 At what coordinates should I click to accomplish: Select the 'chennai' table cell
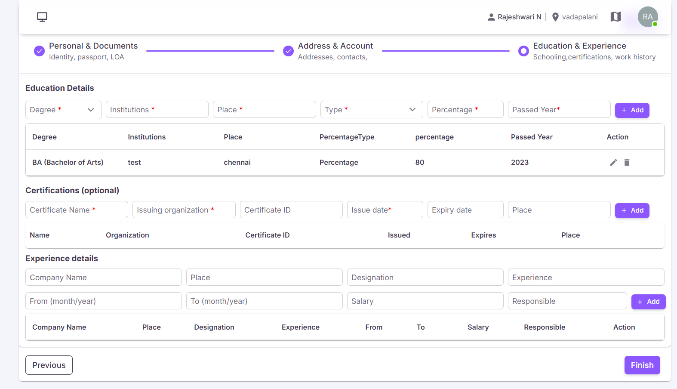(237, 162)
